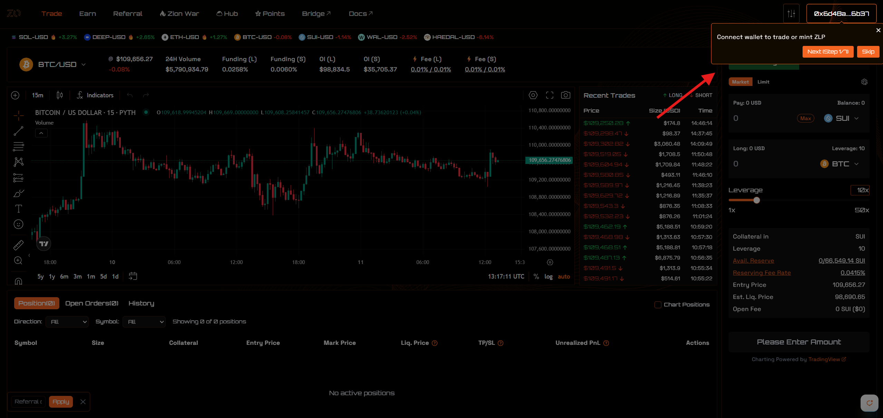Take a chart snapshot with camera icon
Screen dimensions: 883x418
coord(565,95)
